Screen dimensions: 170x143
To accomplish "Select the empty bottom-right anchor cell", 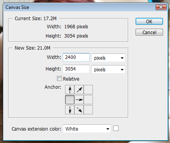I will coord(88,110).
